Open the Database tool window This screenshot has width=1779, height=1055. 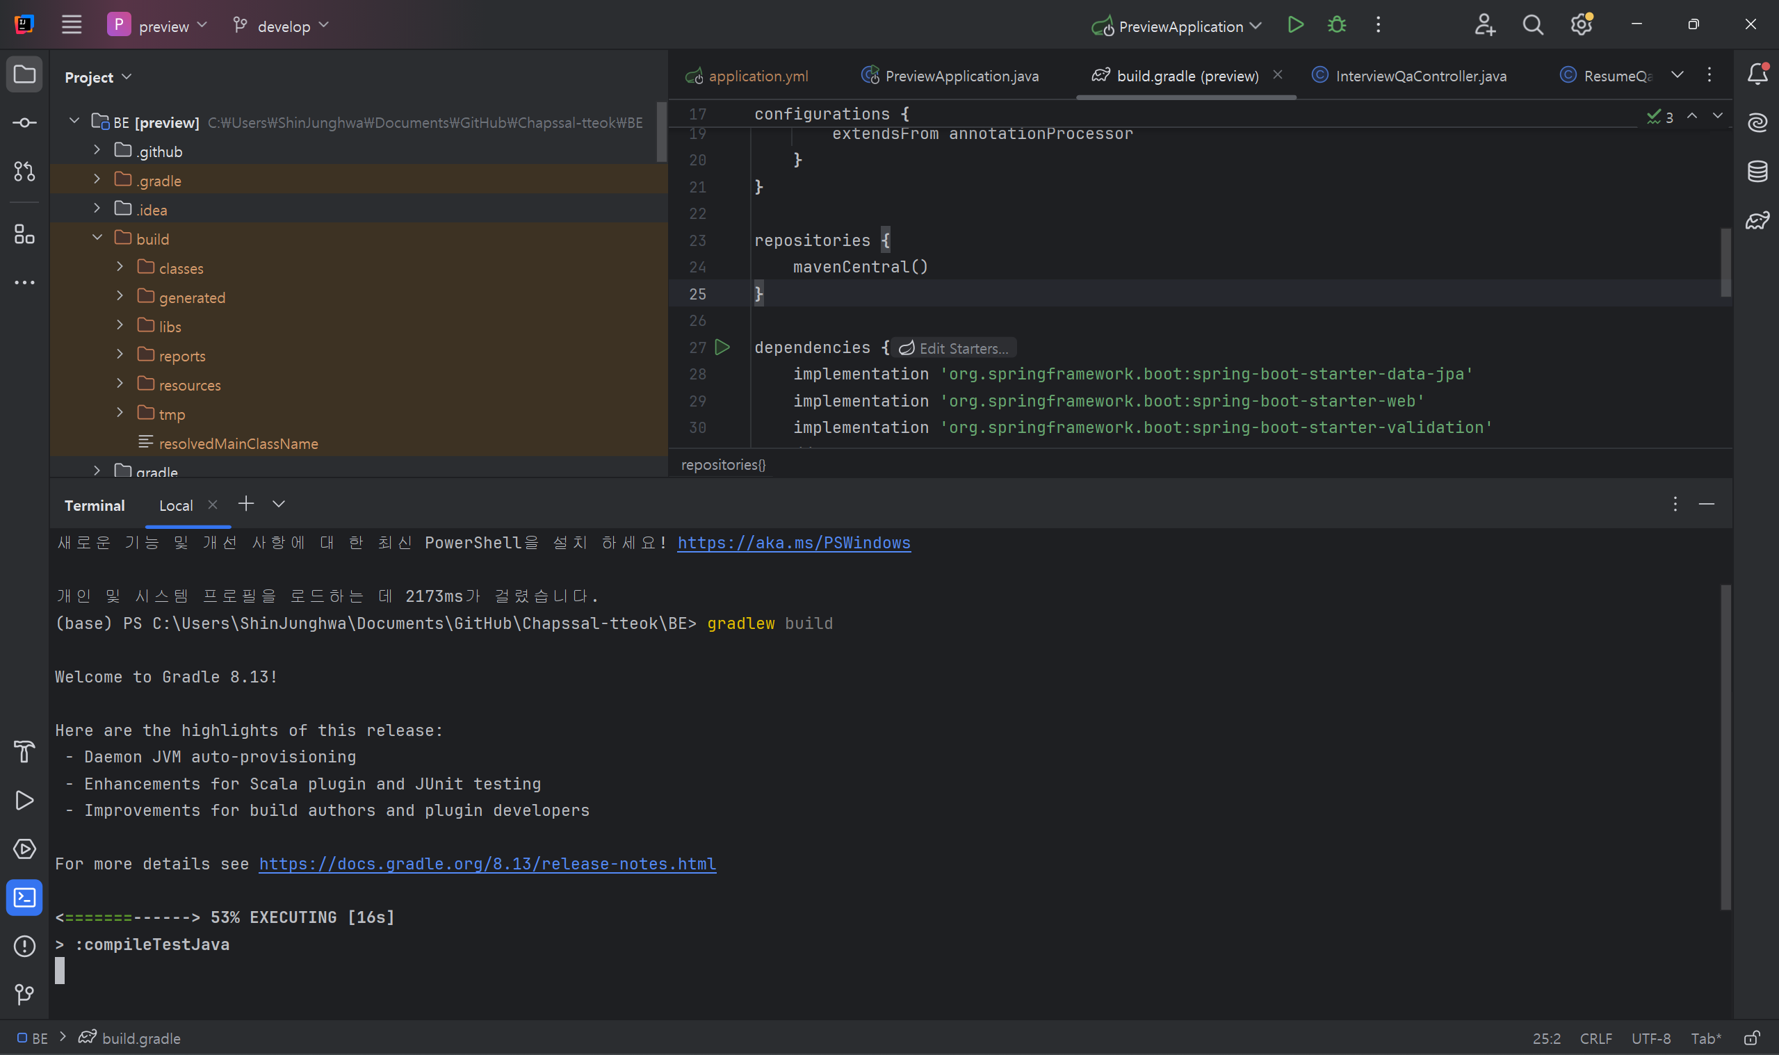(x=1757, y=172)
